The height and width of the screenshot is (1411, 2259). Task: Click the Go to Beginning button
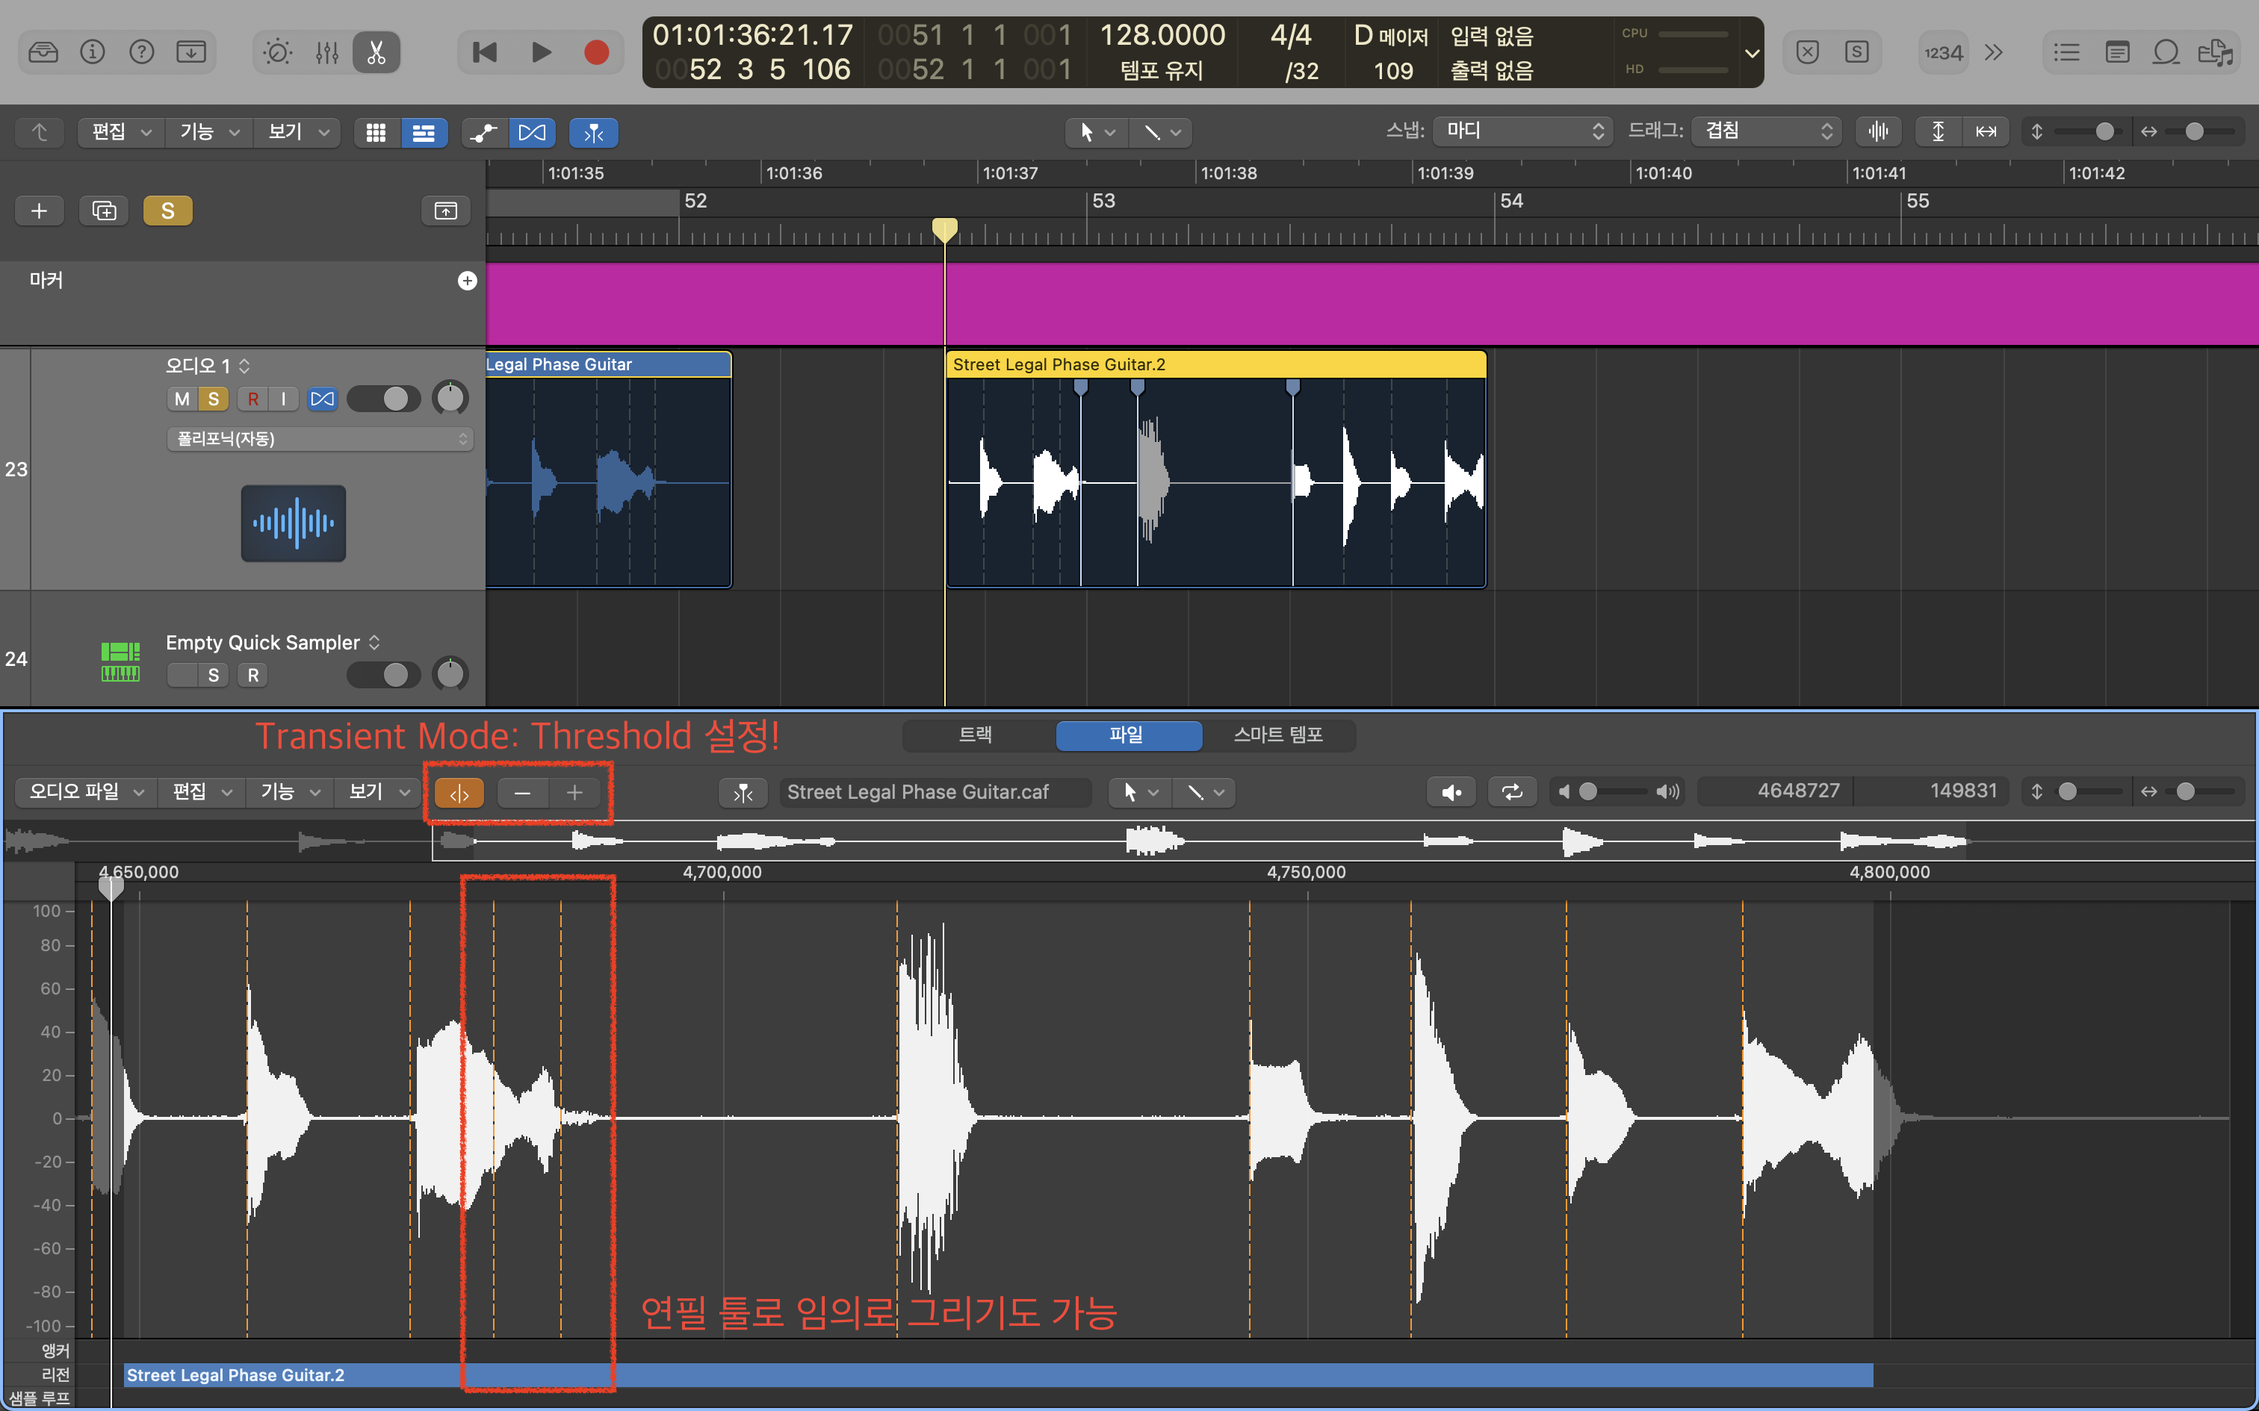click(x=485, y=52)
